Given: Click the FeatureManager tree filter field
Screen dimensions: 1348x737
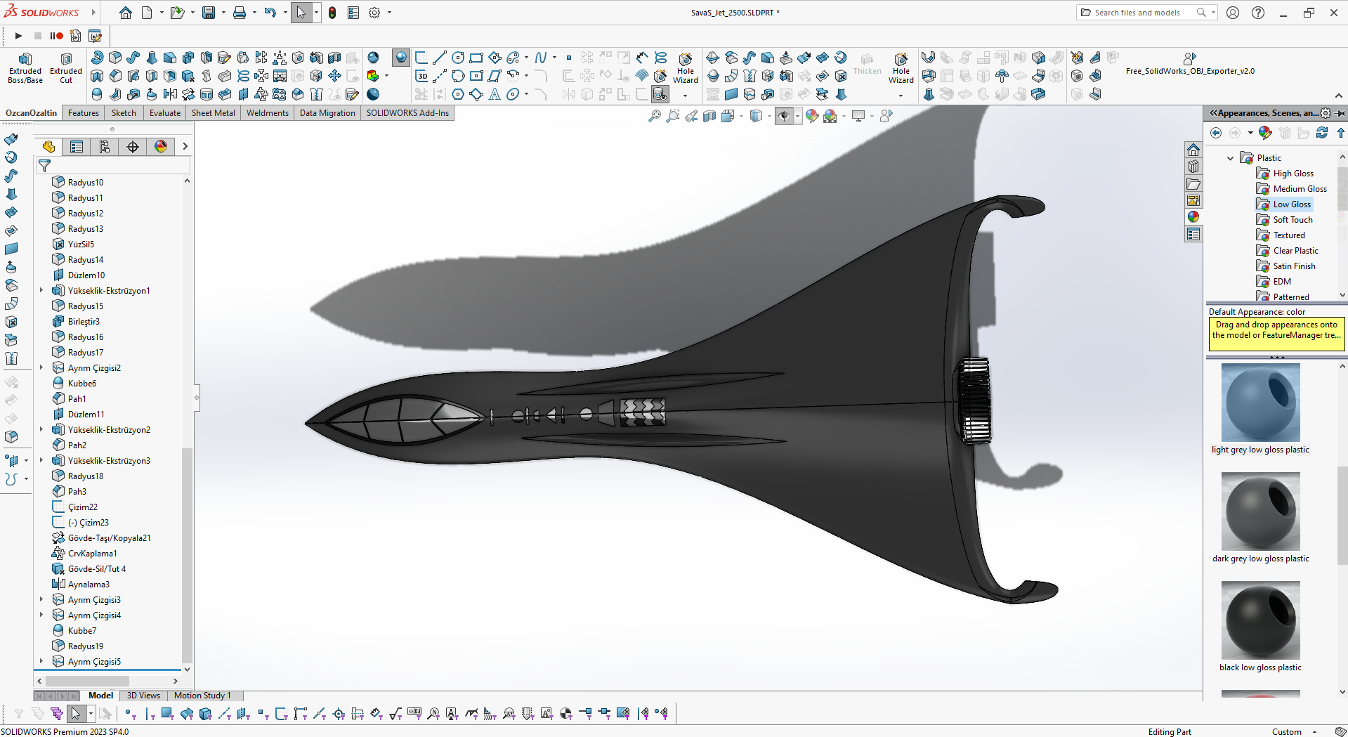Looking at the screenshot, I should click(113, 166).
